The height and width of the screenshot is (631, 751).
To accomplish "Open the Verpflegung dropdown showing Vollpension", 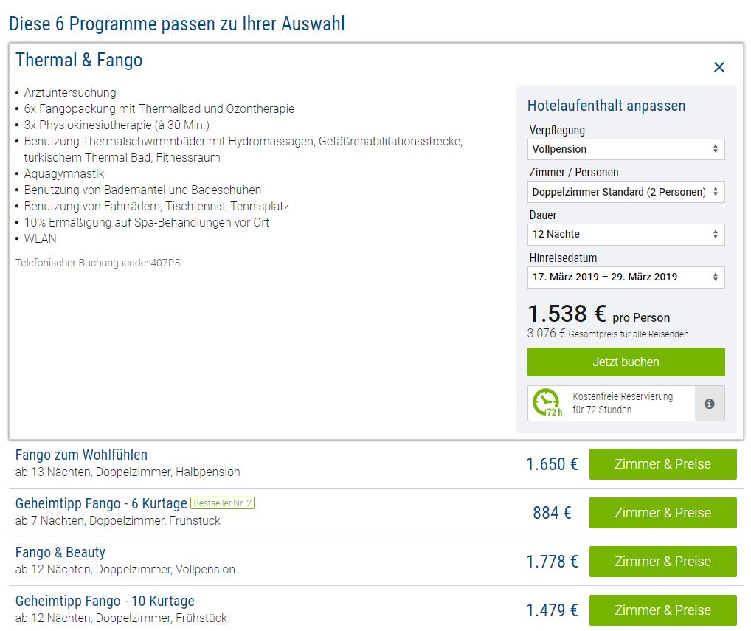I will 626,149.
